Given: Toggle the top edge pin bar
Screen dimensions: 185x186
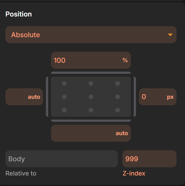Looking at the screenshot, I should pos(91,73).
